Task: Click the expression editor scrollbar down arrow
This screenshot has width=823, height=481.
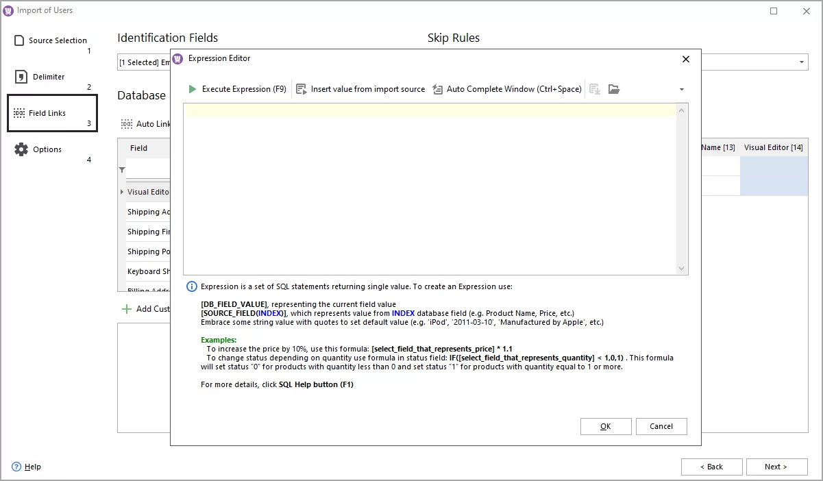Action: pos(681,269)
